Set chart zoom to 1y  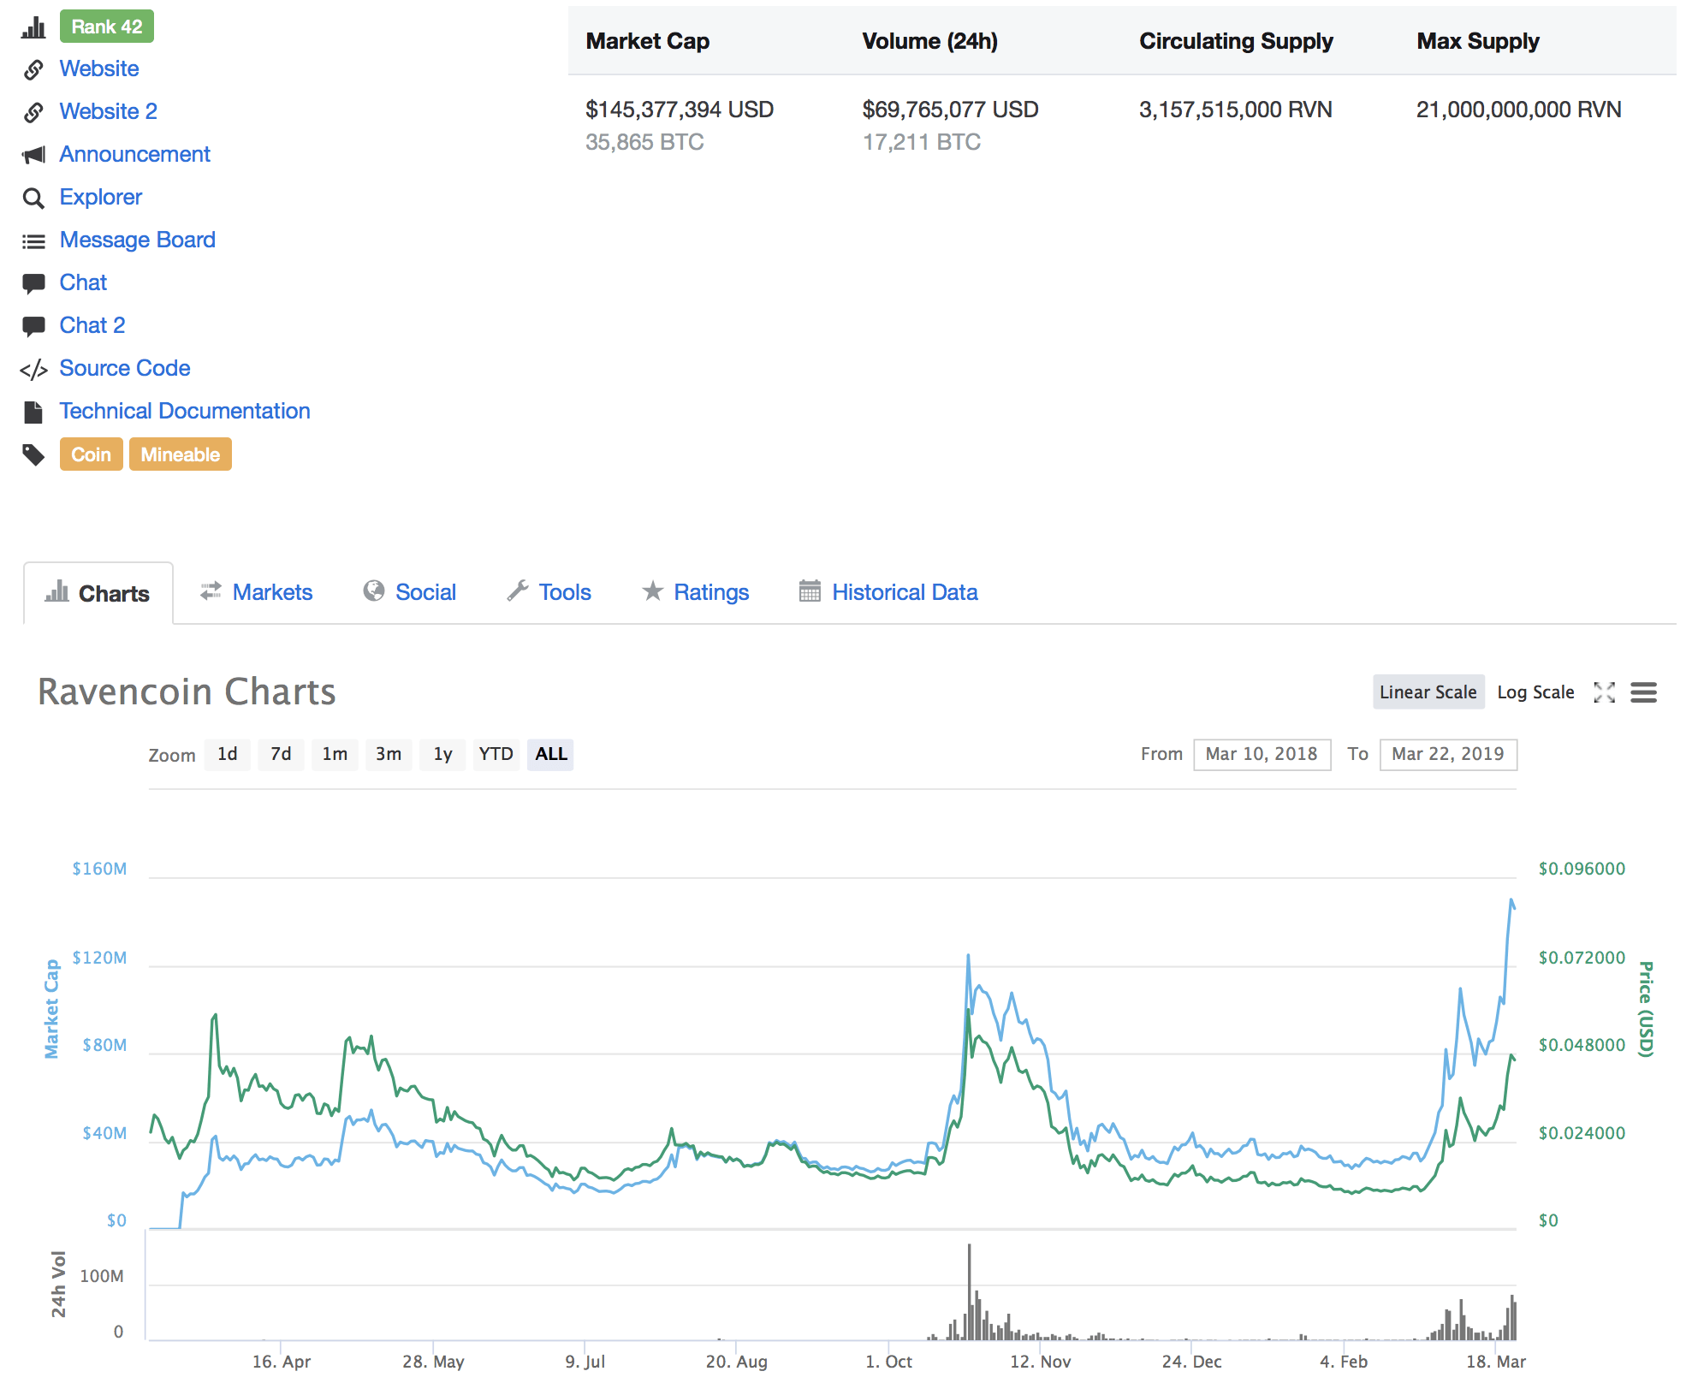(442, 754)
